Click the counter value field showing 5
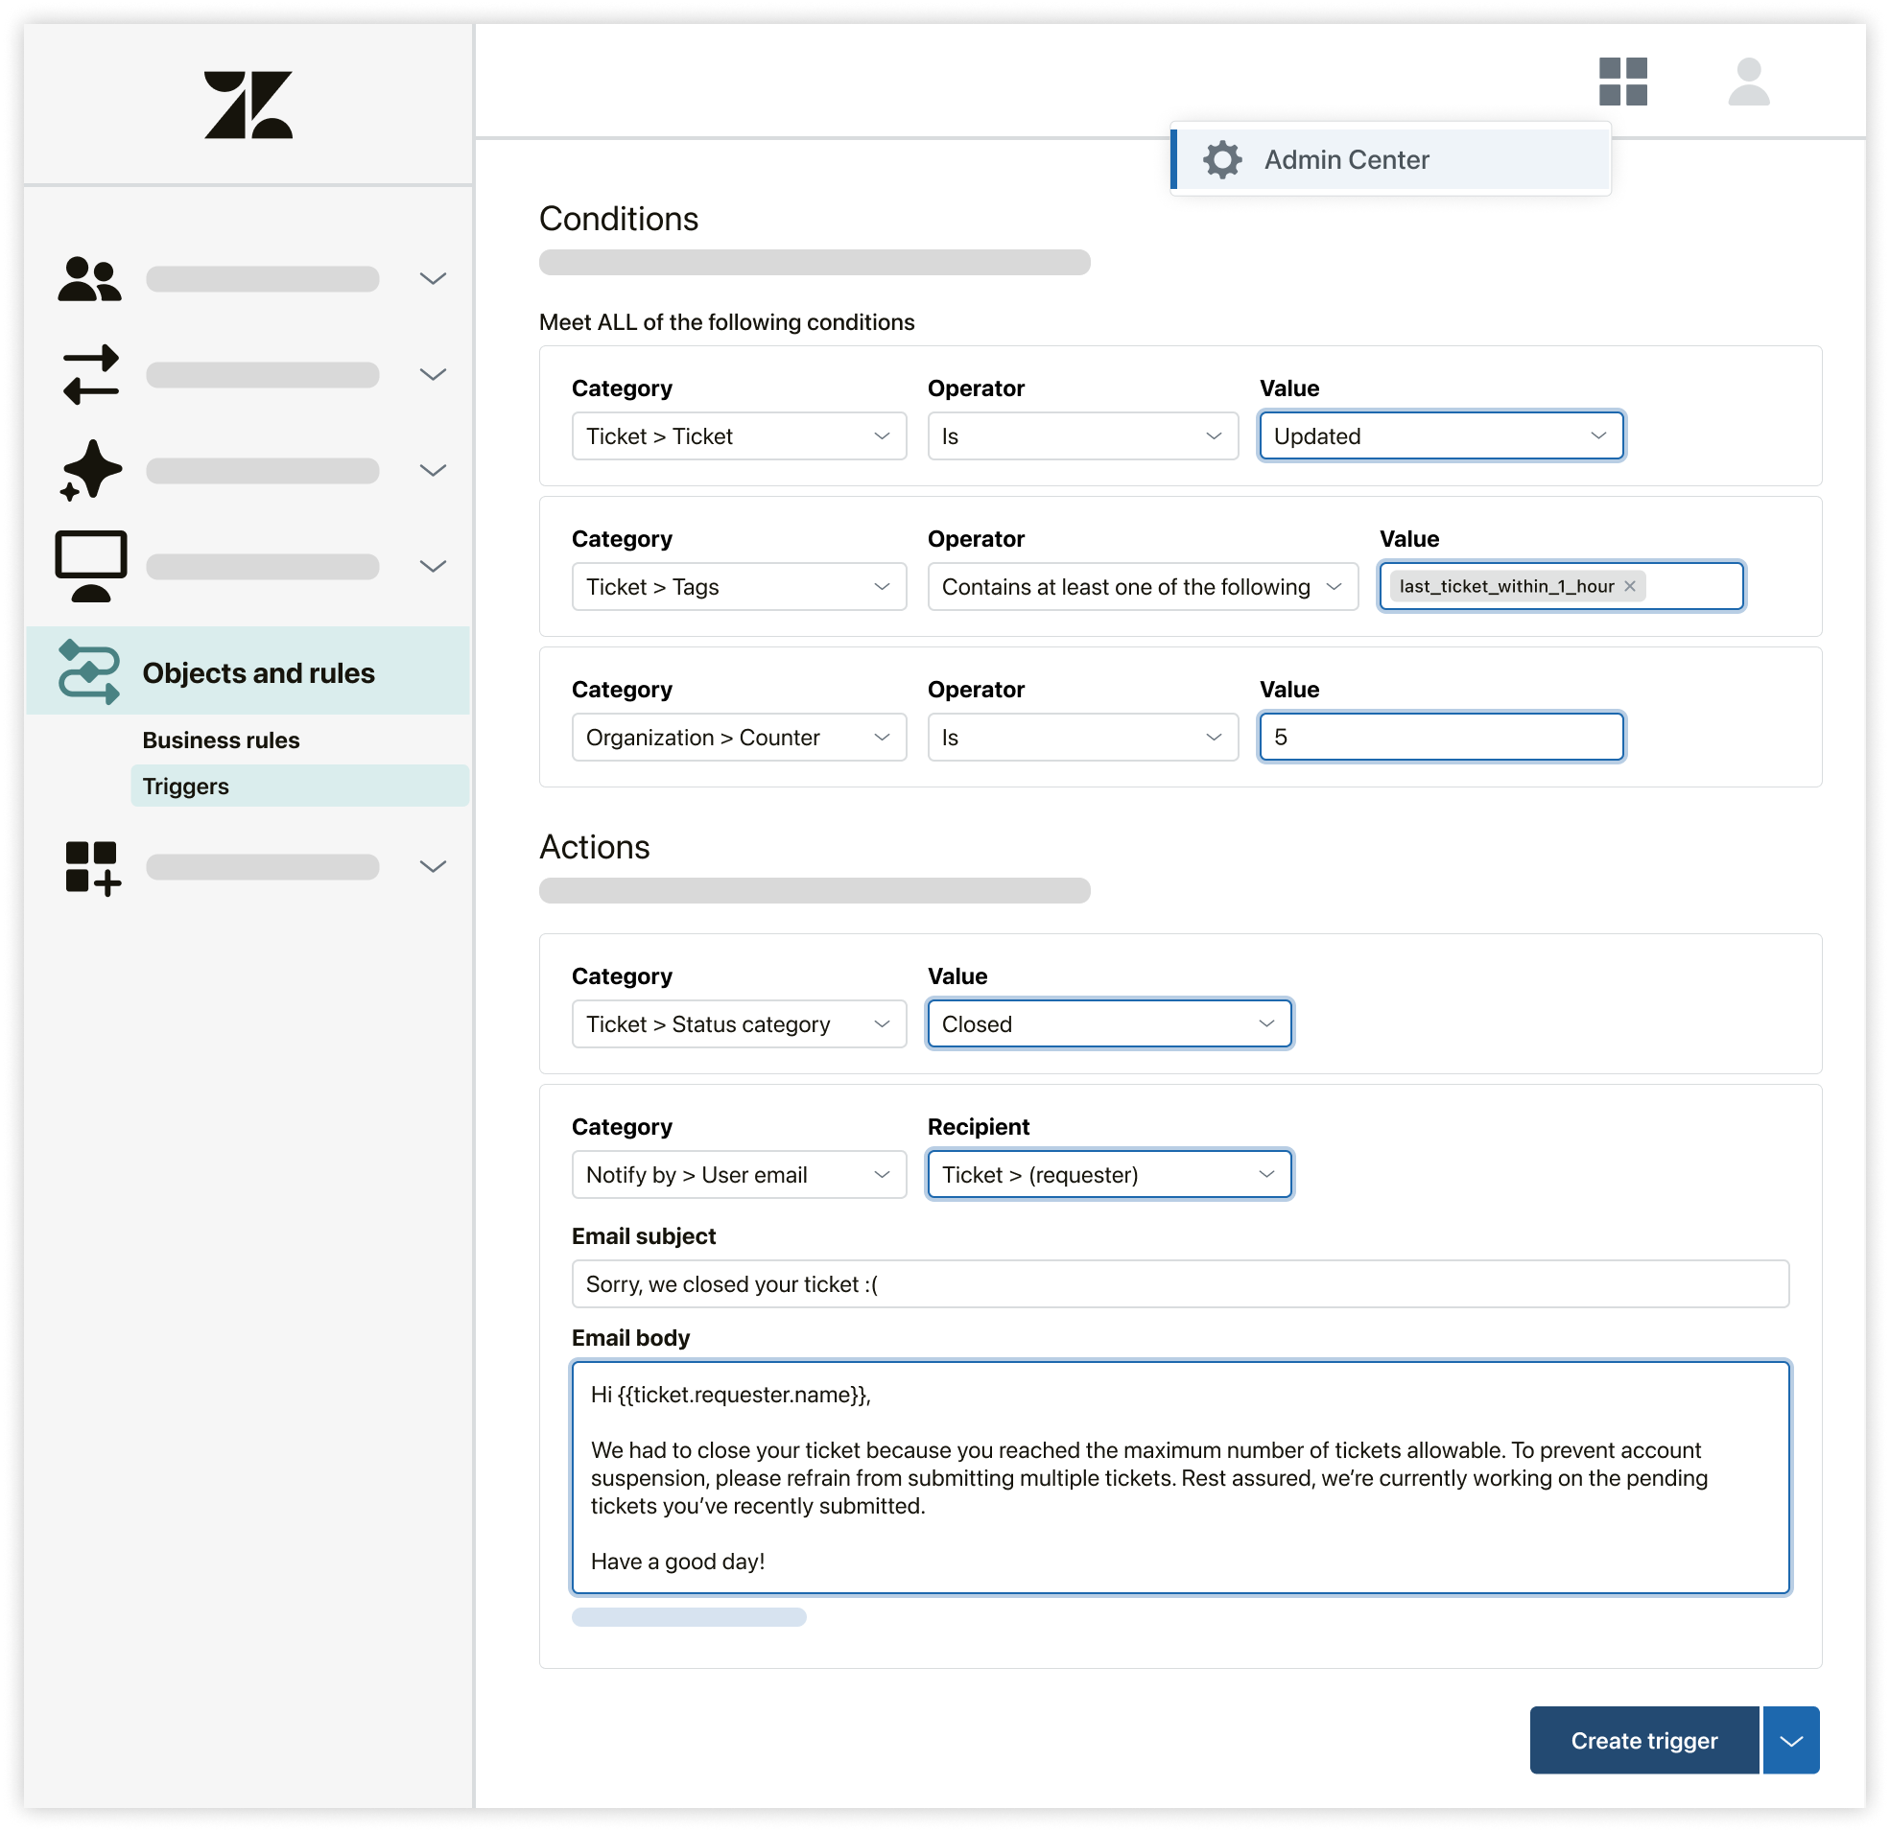This screenshot has height=1832, width=1890. (x=1440, y=737)
